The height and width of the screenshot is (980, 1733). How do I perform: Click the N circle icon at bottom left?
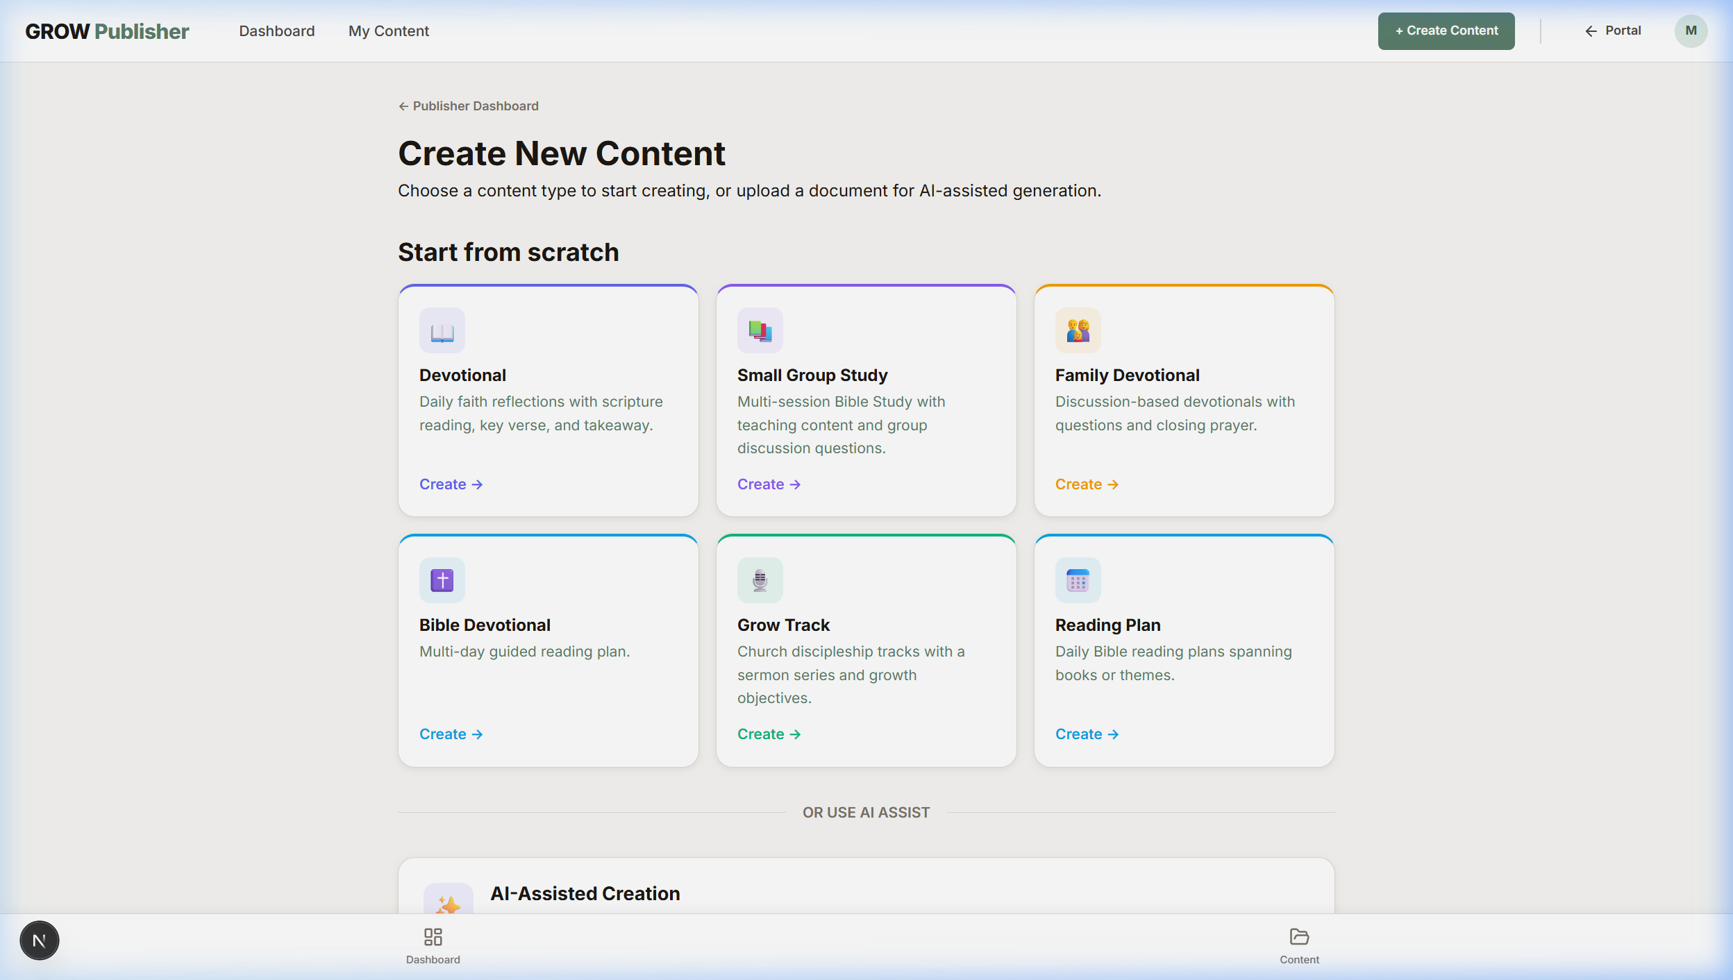[x=39, y=940]
